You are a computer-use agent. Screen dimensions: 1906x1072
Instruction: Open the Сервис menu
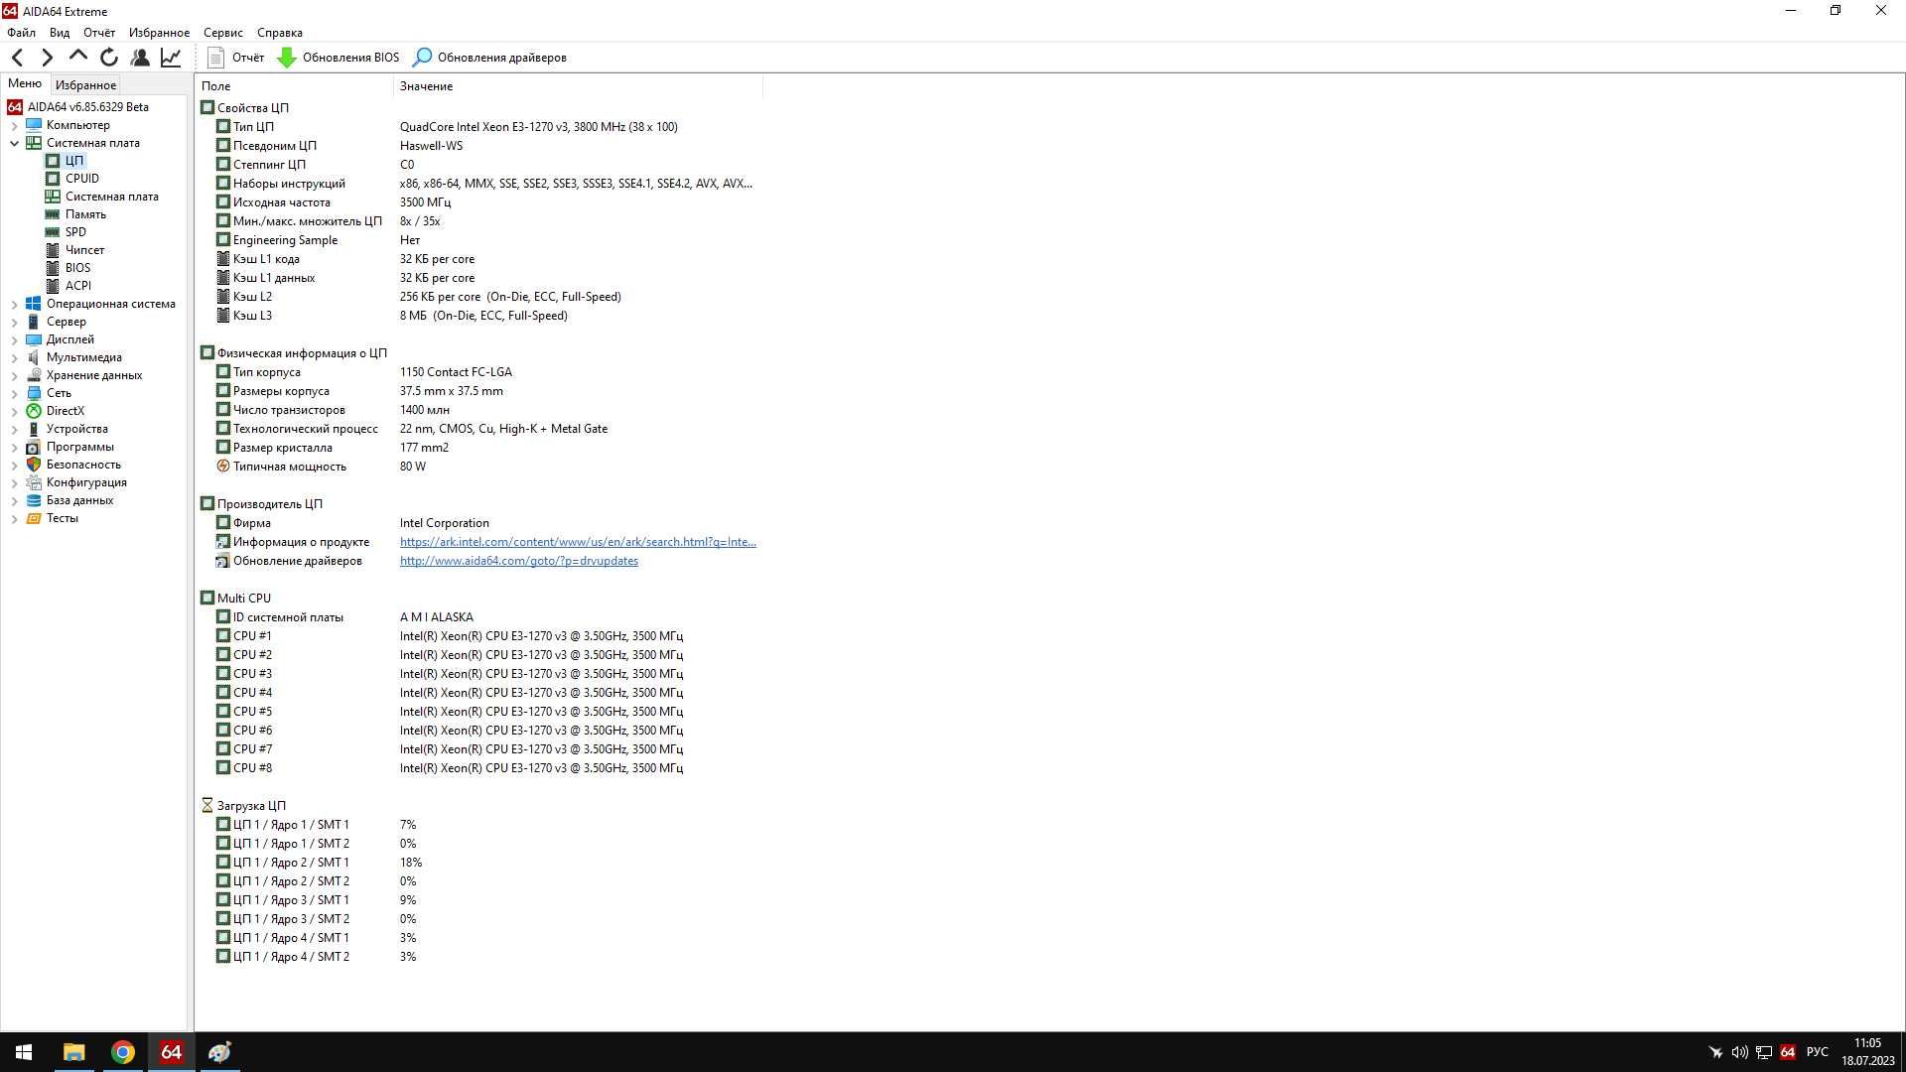point(223,33)
